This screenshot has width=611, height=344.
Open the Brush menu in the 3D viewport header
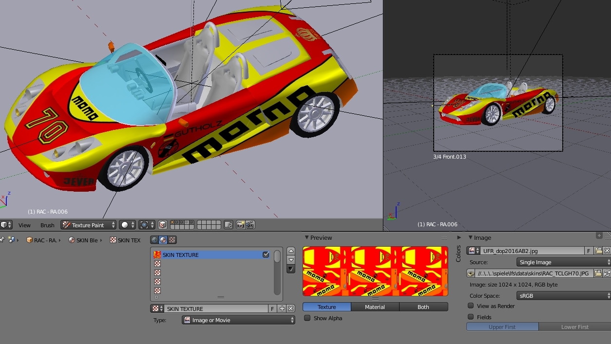[x=47, y=225]
